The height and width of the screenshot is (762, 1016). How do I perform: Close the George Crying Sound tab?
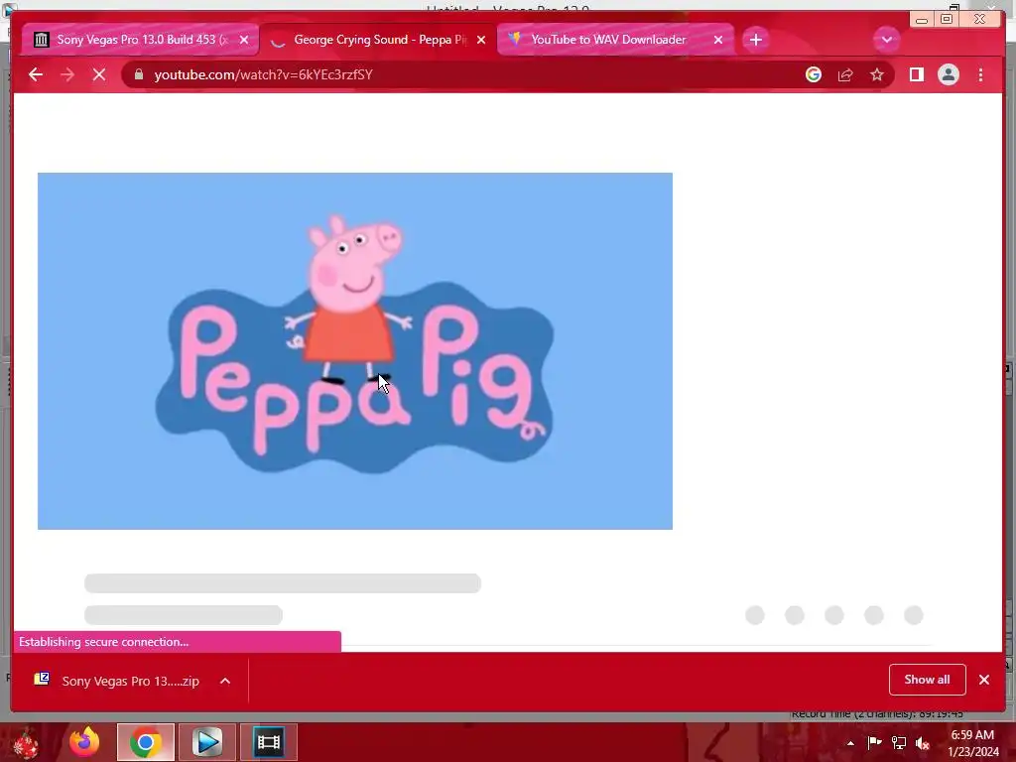click(x=481, y=40)
